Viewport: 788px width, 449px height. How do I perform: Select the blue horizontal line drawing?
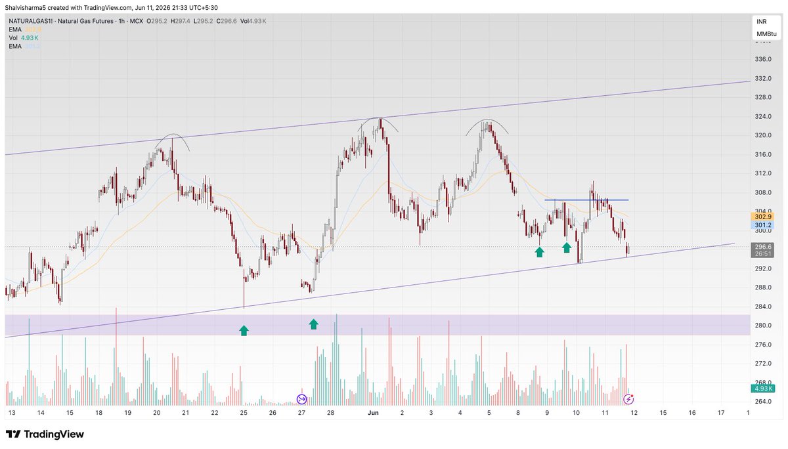586,200
